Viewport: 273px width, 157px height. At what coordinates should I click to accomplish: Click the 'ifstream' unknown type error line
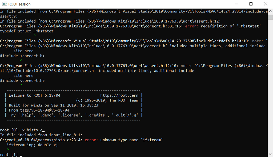pos(107,139)
